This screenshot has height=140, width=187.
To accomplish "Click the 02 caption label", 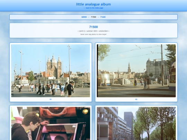I will [x=136, y=99].
